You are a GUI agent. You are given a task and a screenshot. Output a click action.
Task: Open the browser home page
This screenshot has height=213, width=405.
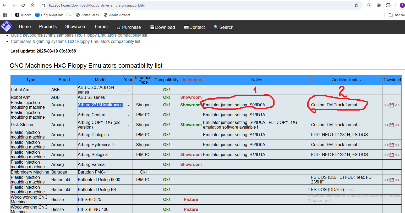pos(32,5)
